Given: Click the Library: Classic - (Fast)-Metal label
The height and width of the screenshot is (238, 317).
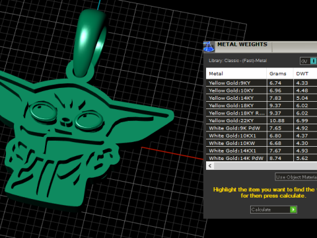Looking at the screenshot, I should 238,61.
